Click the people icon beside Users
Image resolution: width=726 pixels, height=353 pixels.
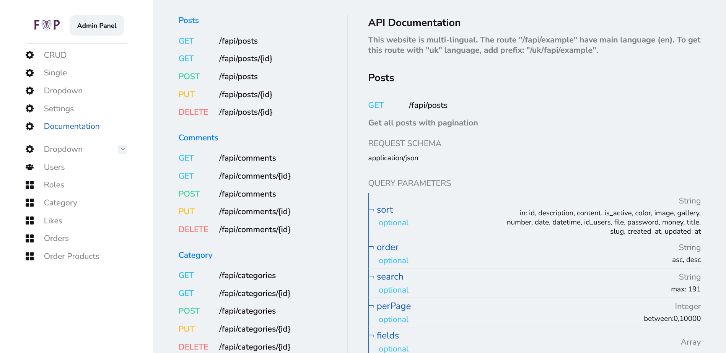pos(30,167)
